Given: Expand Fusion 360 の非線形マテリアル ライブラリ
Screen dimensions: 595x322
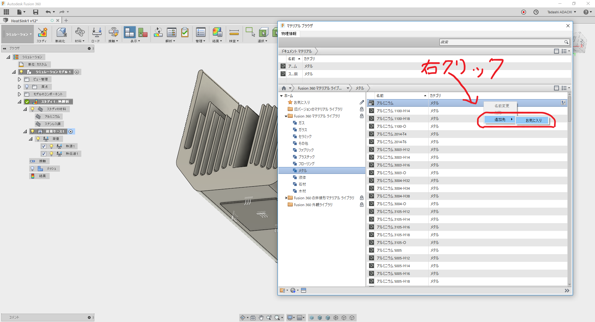Looking at the screenshot, I should click(x=286, y=198).
